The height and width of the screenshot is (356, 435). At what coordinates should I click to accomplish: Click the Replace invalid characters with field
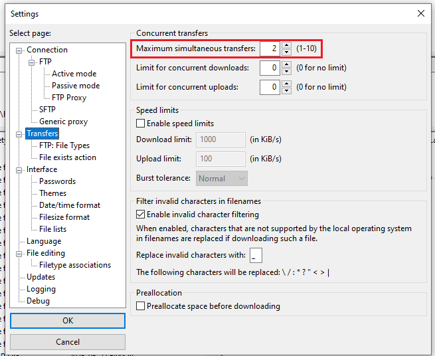[256, 256]
